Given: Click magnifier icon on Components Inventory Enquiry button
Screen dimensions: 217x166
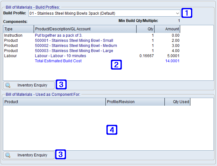Looking at the screenshot, I should [8, 85].
